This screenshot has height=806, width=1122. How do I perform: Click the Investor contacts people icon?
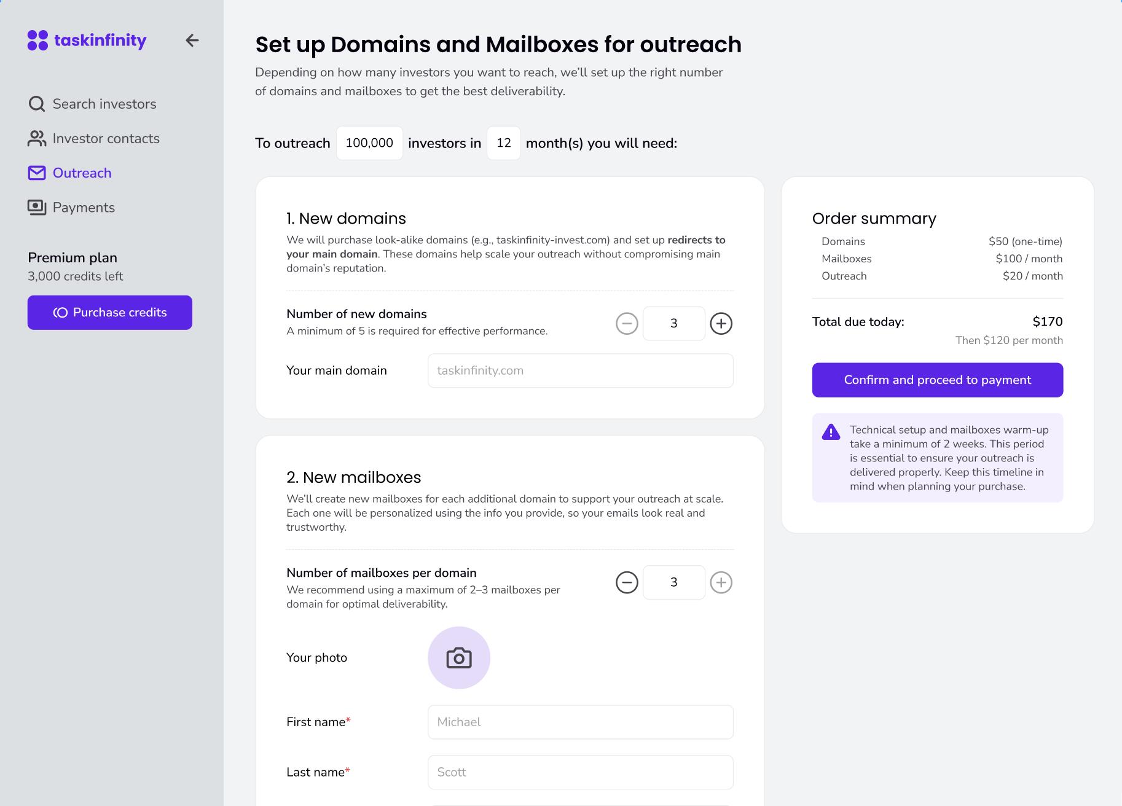[x=37, y=139]
